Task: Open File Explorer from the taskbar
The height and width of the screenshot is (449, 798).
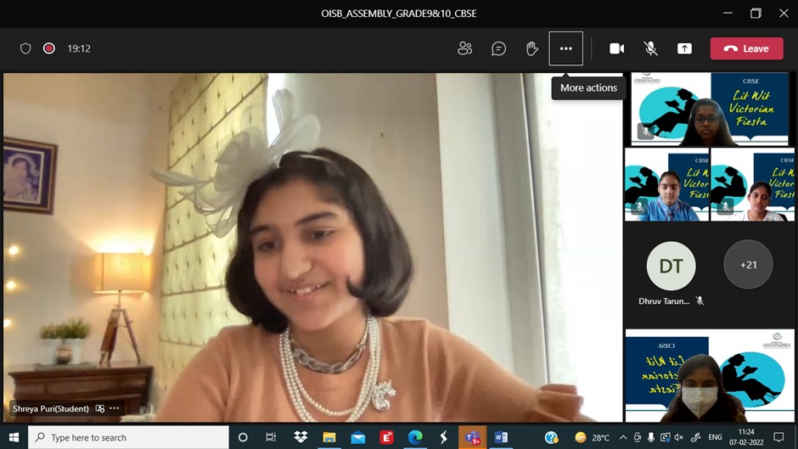Action: tap(329, 437)
